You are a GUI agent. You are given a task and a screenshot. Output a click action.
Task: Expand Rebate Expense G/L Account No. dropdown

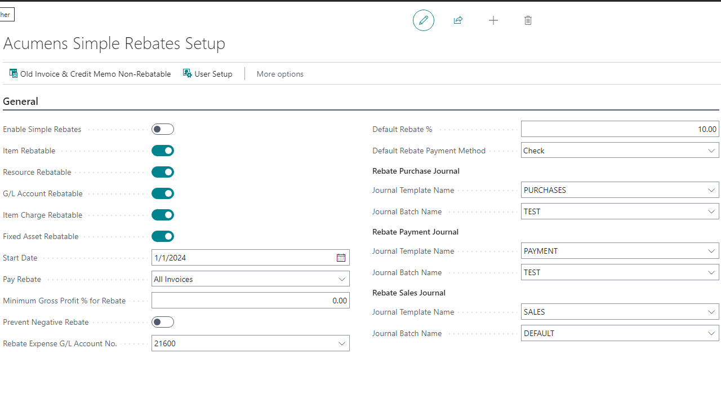341,343
